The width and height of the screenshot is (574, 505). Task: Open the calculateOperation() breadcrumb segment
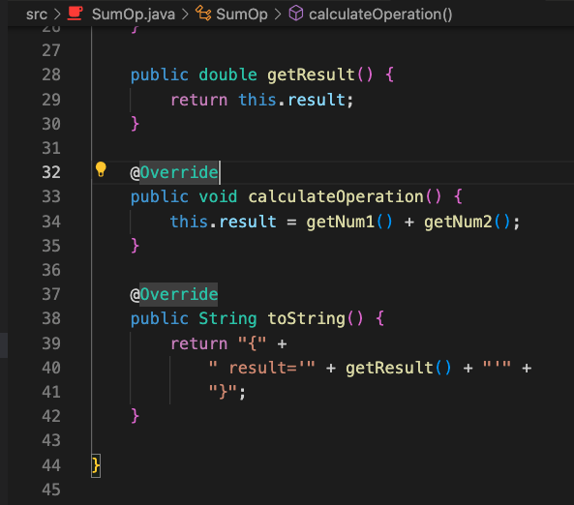pyautogui.click(x=380, y=15)
